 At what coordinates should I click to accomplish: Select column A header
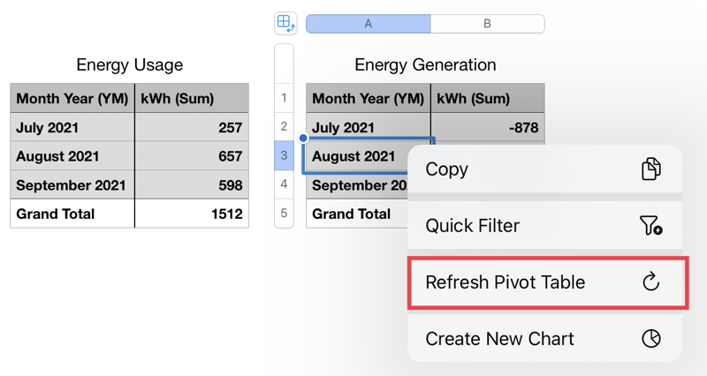pos(368,24)
